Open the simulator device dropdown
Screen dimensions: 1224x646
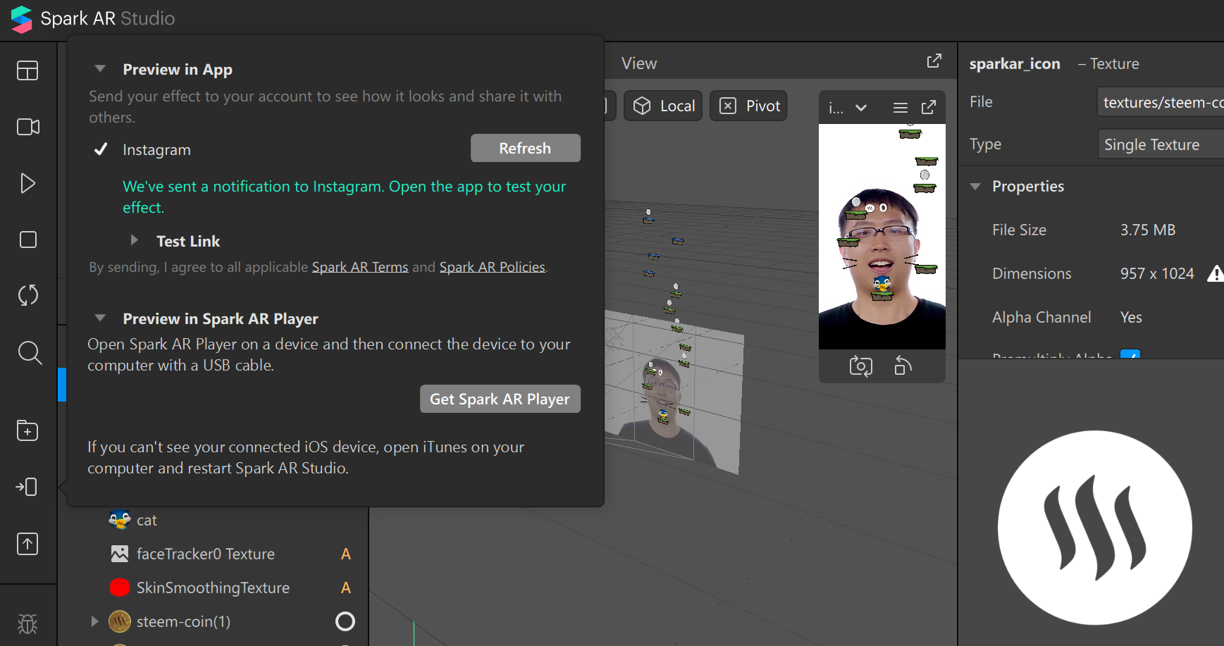pyautogui.click(x=848, y=108)
